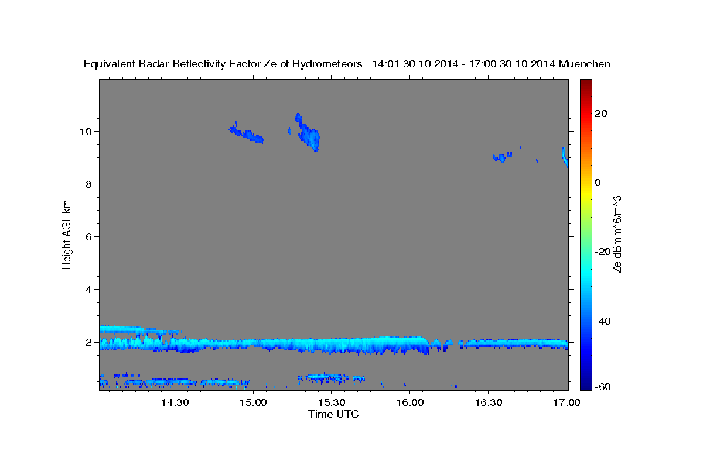
Task: Click the high cloud echo near 15:20 at 10 km
Action: tap(309, 135)
